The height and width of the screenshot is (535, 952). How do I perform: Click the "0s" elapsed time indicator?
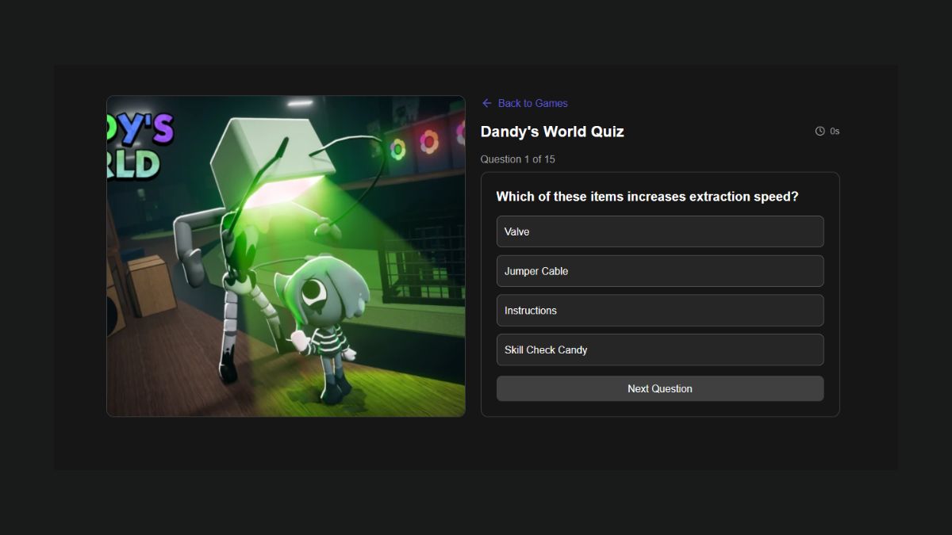(834, 131)
